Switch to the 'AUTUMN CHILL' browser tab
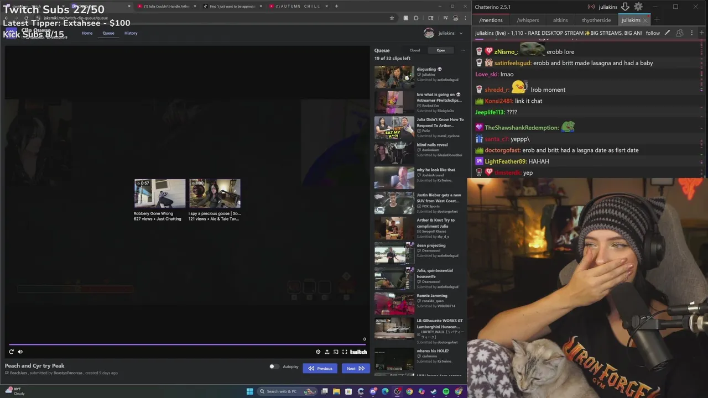Viewport: 708px width, 398px height. [298, 6]
